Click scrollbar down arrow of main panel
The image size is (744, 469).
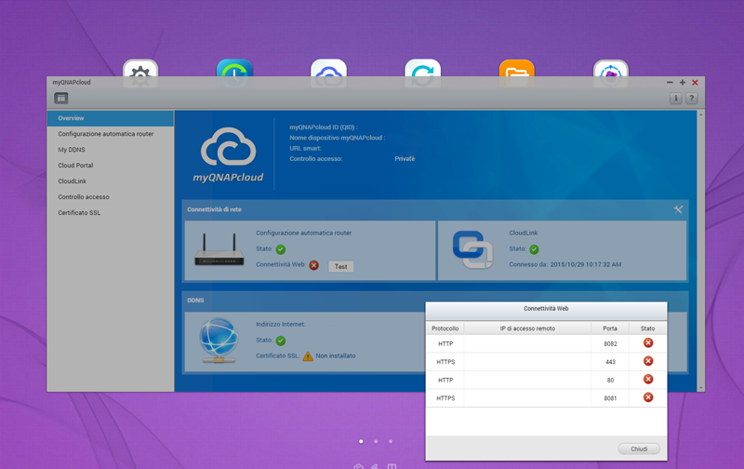pyautogui.click(x=701, y=387)
